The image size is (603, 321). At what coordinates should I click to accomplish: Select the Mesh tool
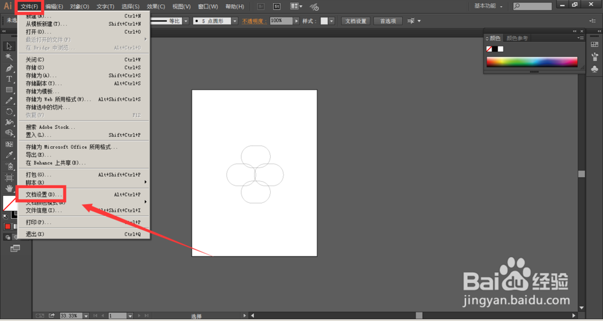coord(9,145)
